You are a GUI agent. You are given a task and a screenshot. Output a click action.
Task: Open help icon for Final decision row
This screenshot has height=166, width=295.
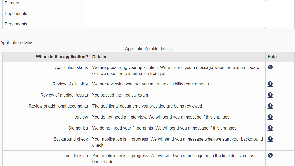[270, 156]
